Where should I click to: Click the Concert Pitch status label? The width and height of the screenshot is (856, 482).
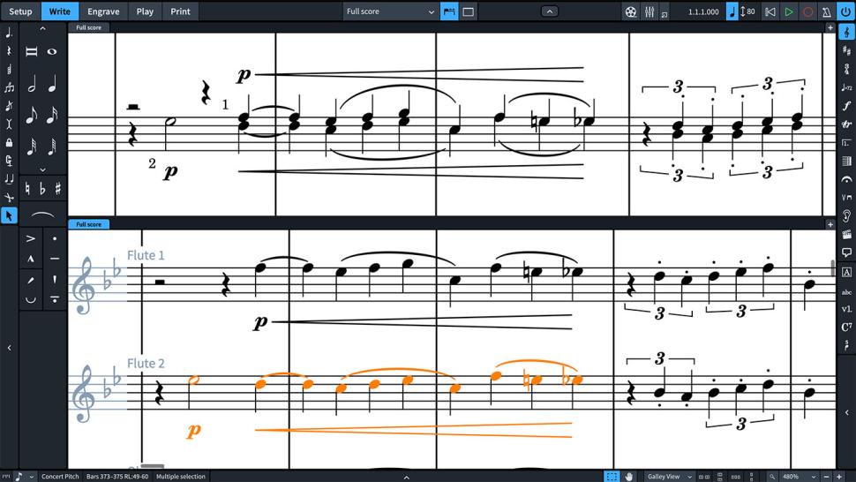click(x=60, y=477)
